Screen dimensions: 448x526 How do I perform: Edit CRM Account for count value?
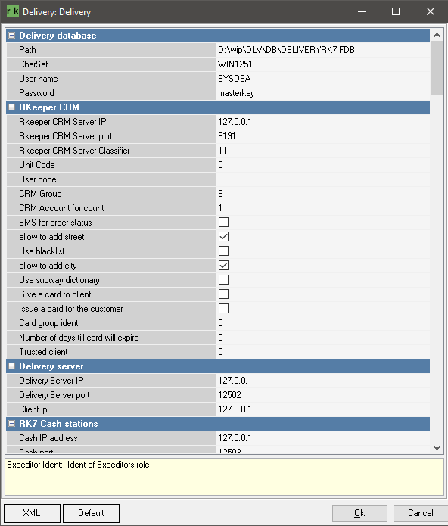(x=322, y=208)
